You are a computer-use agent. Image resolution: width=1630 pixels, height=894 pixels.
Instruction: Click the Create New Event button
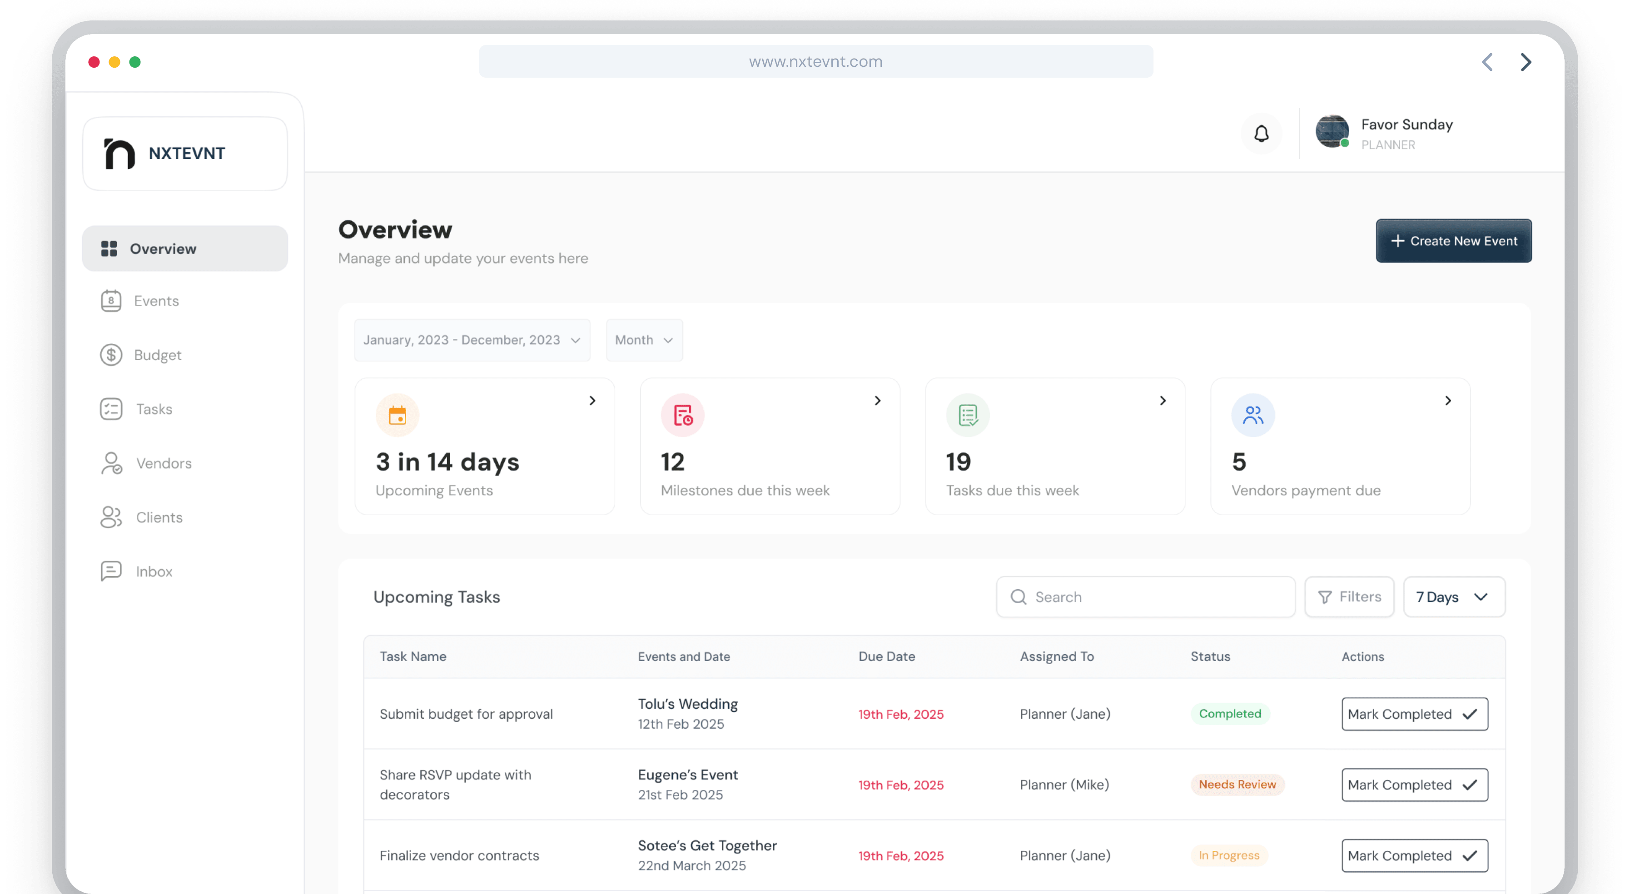pyautogui.click(x=1453, y=241)
